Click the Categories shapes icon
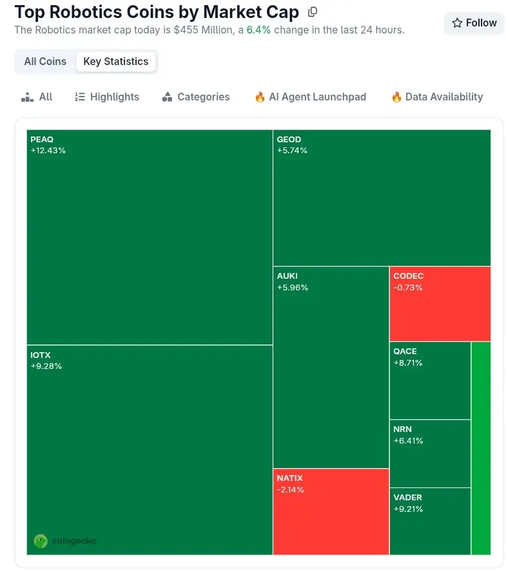Viewport: 506px width, 573px height. pos(167,97)
